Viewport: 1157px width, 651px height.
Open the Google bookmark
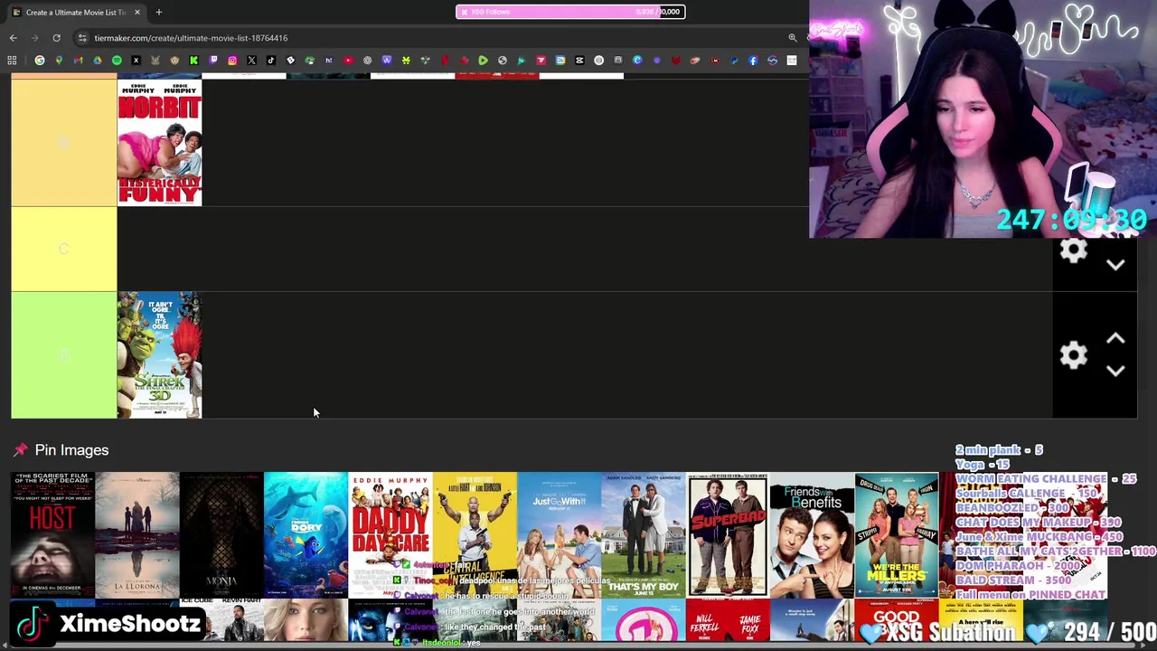coord(40,61)
